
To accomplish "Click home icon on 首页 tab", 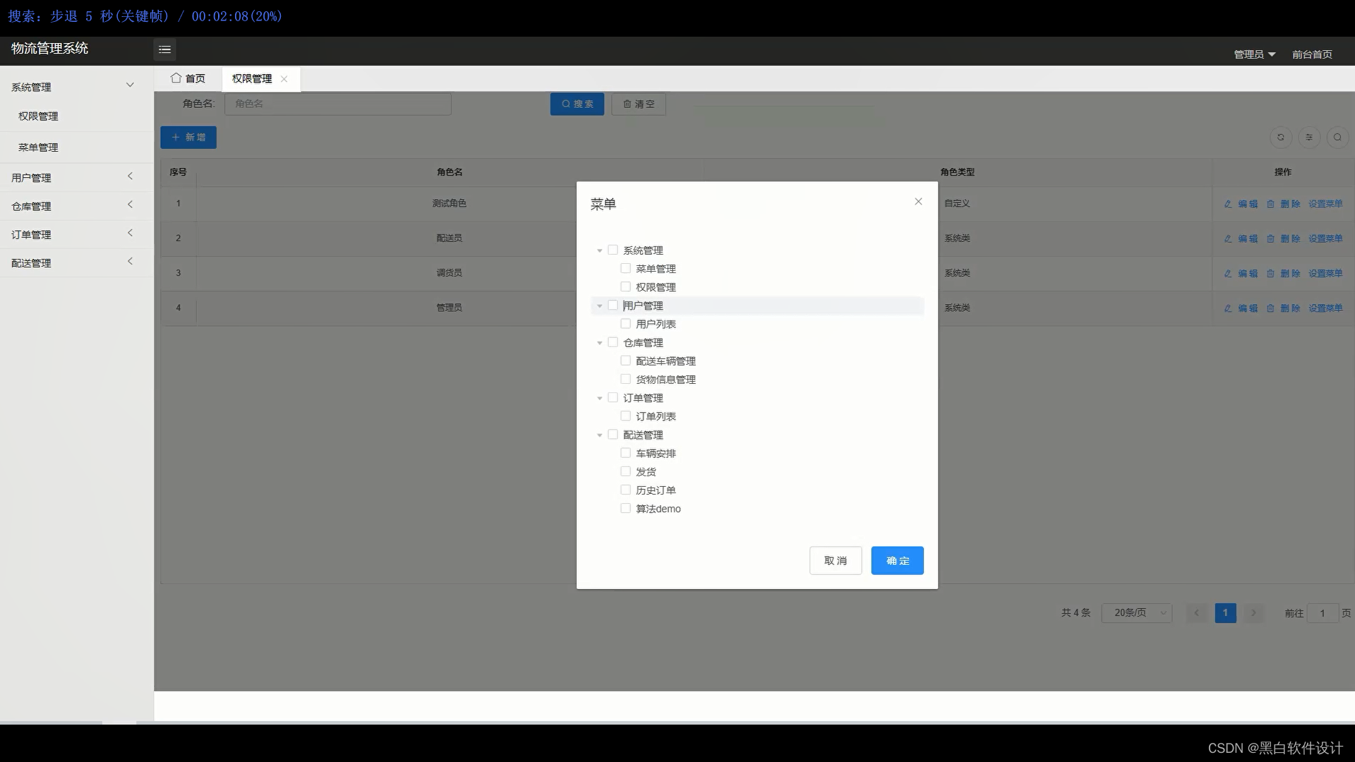I will click(x=176, y=78).
